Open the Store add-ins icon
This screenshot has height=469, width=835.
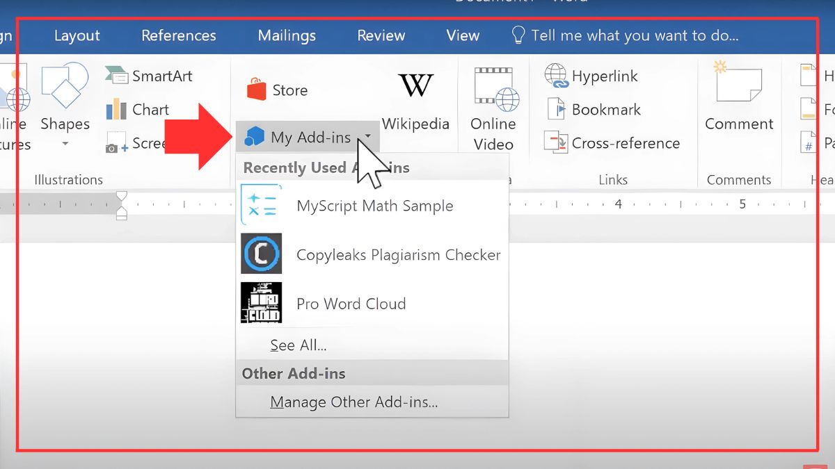pos(256,90)
